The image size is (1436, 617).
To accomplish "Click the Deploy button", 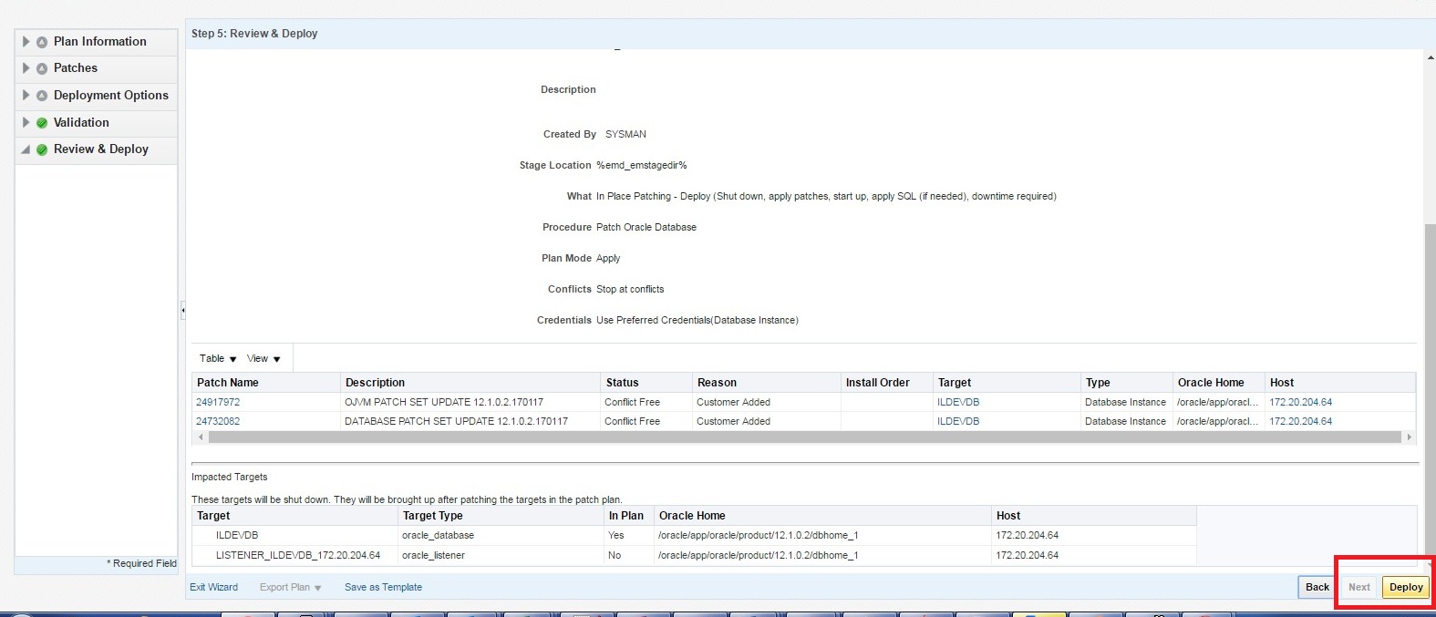I will [1406, 588].
